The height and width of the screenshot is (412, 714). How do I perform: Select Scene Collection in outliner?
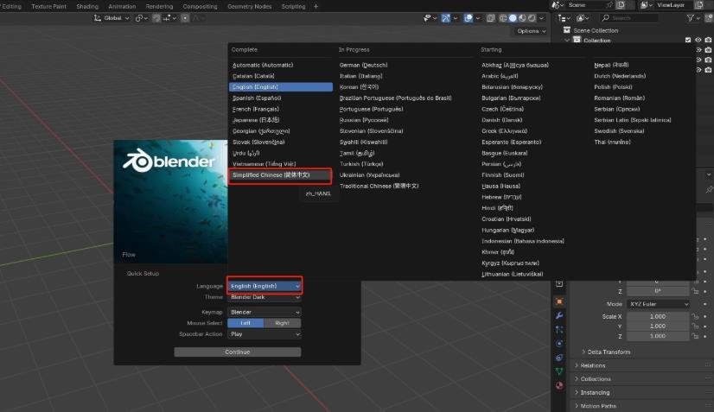pos(596,30)
